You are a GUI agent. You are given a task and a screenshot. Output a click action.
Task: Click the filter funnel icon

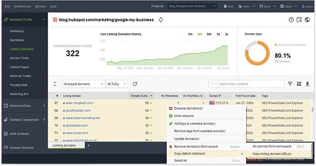click(x=290, y=84)
